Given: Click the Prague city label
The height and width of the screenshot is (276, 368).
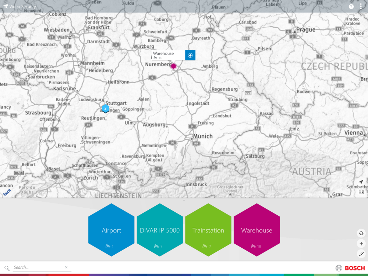Looking at the screenshot, I should point(306,29).
